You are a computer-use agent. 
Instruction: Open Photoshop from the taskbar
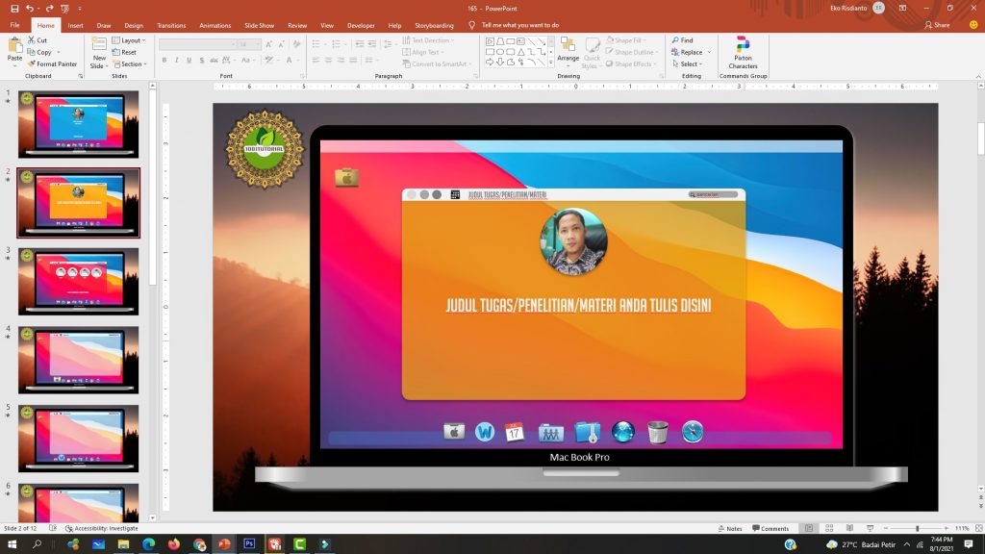pos(249,544)
